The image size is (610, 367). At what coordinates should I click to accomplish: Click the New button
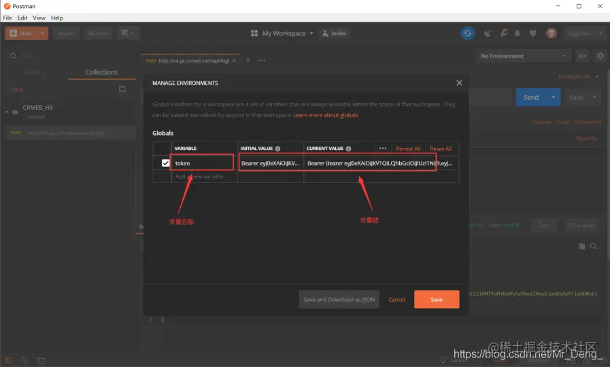(21, 33)
